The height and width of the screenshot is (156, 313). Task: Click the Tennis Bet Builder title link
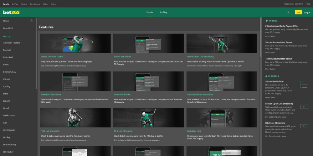[122, 95]
